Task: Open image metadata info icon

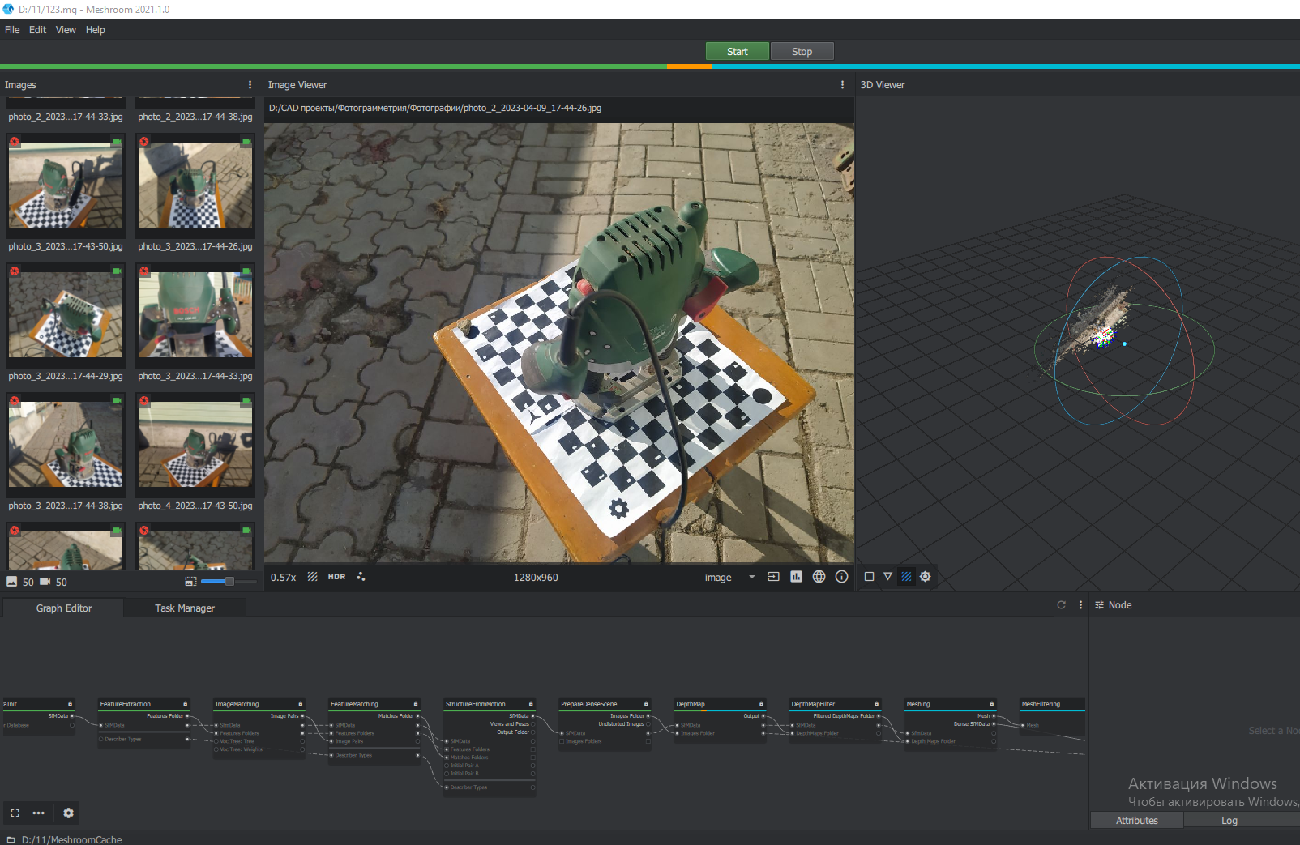Action: 841,577
